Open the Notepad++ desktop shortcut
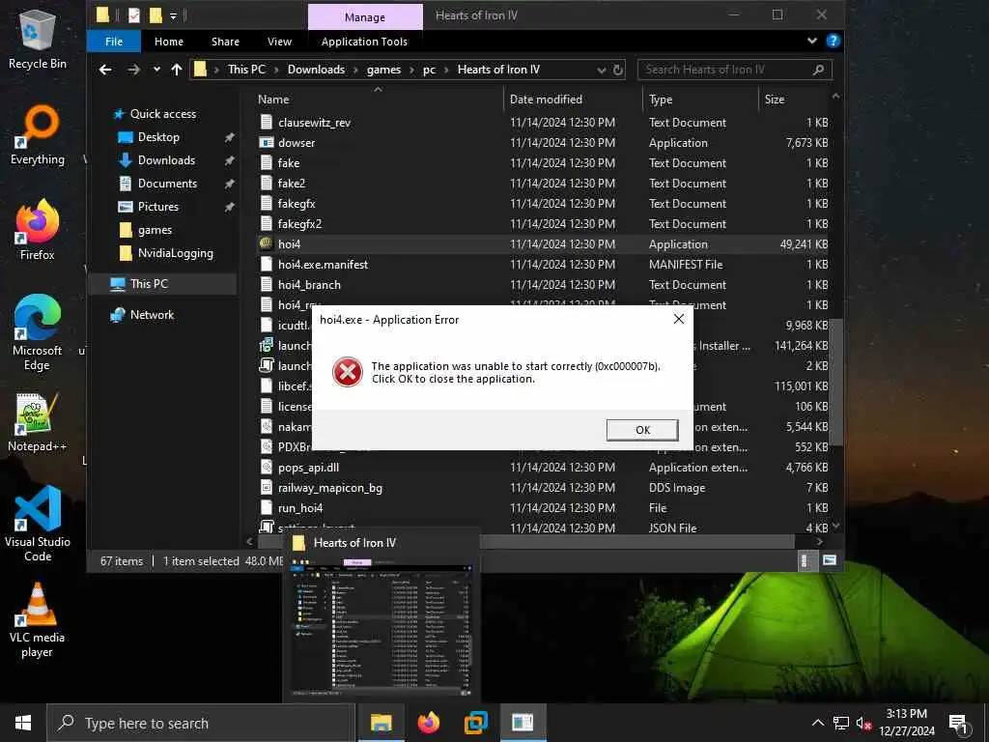Image resolution: width=989 pixels, height=742 pixels. pyautogui.click(x=38, y=422)
